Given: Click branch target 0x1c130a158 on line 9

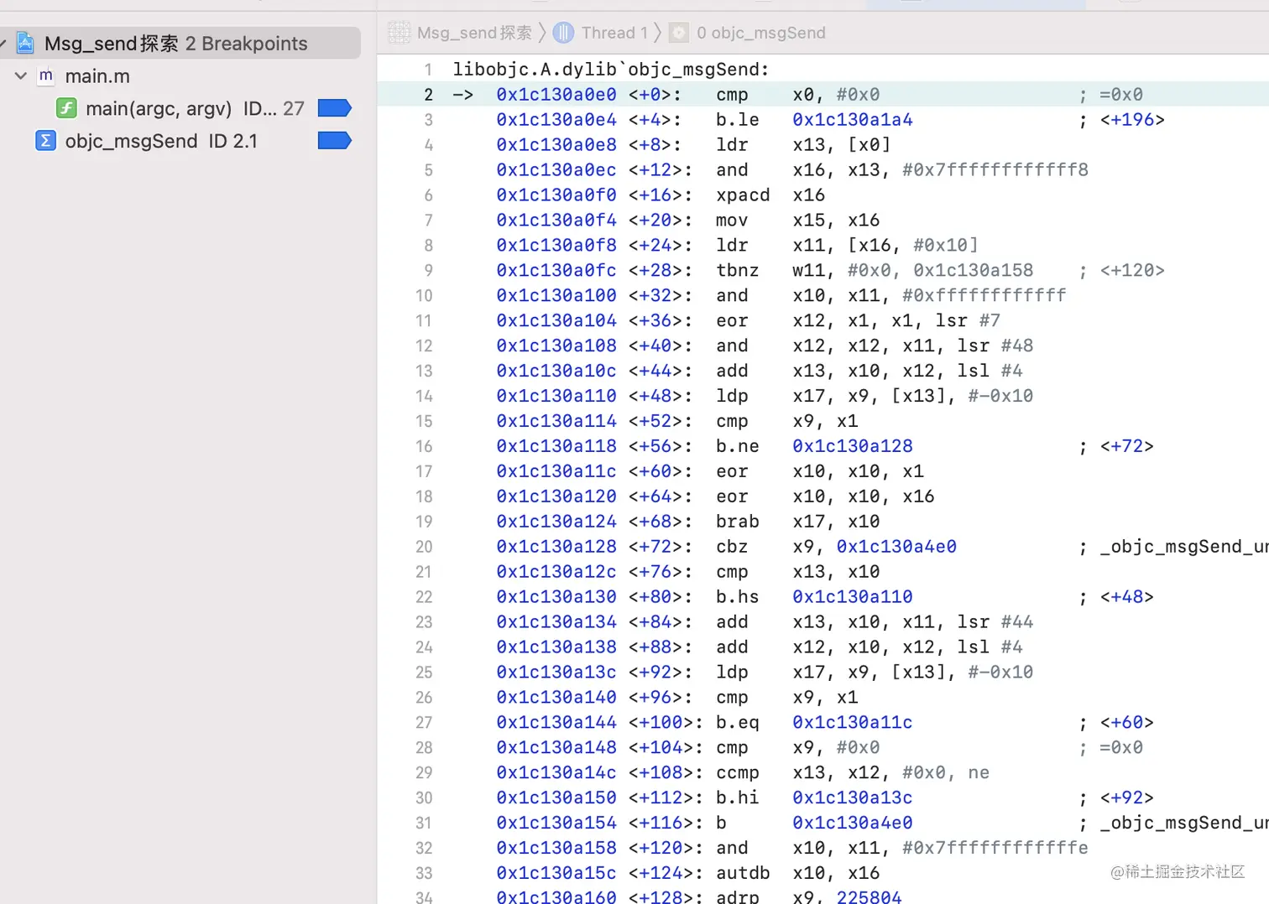Looking at the screenshot, I should 973,271.
